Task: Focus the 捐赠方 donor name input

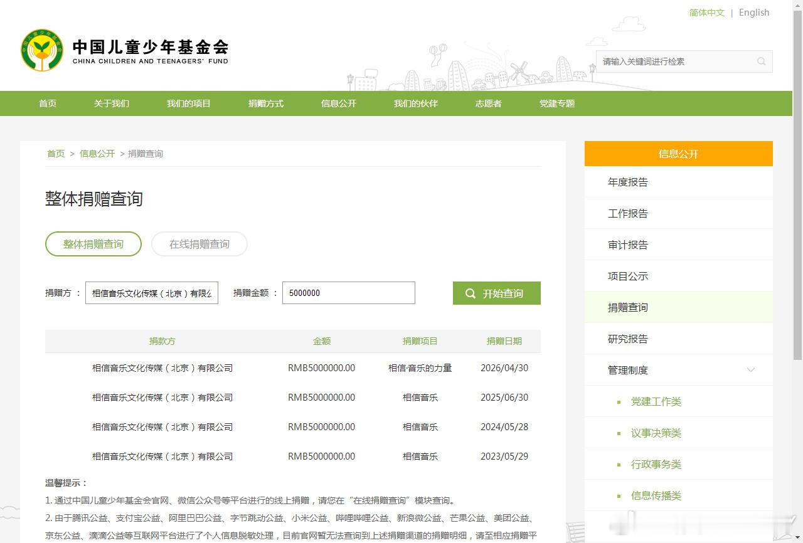Action: point(152,293)
